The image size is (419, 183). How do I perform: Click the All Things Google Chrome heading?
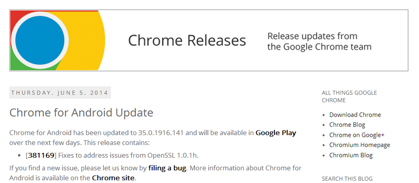(x=349, y=96)
